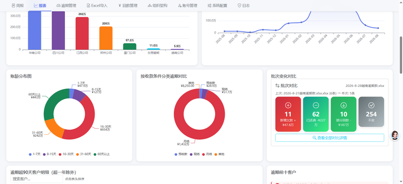This screenshot has width=403, height=184.
Task: Go to 回款管理 tab
Action: 128,6
